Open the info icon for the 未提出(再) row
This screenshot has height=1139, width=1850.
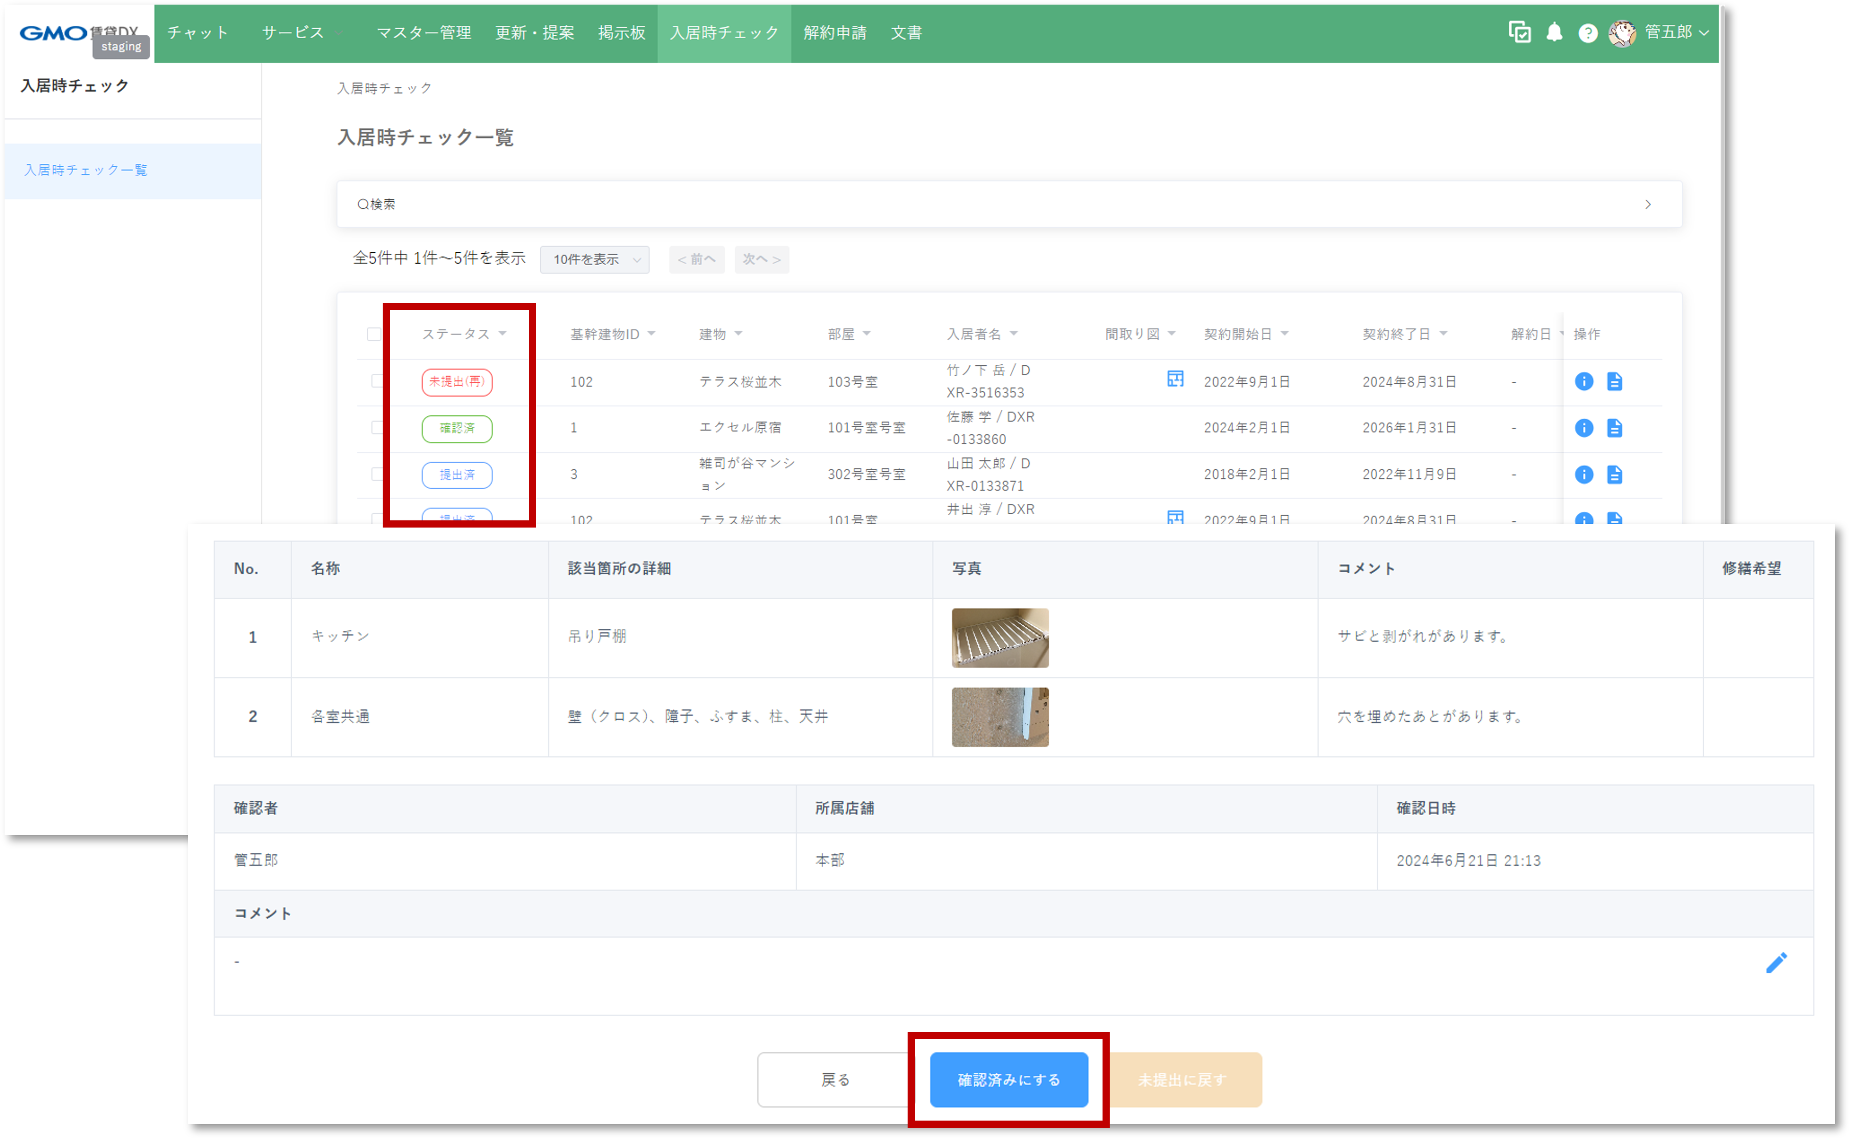coord(1584,382)
